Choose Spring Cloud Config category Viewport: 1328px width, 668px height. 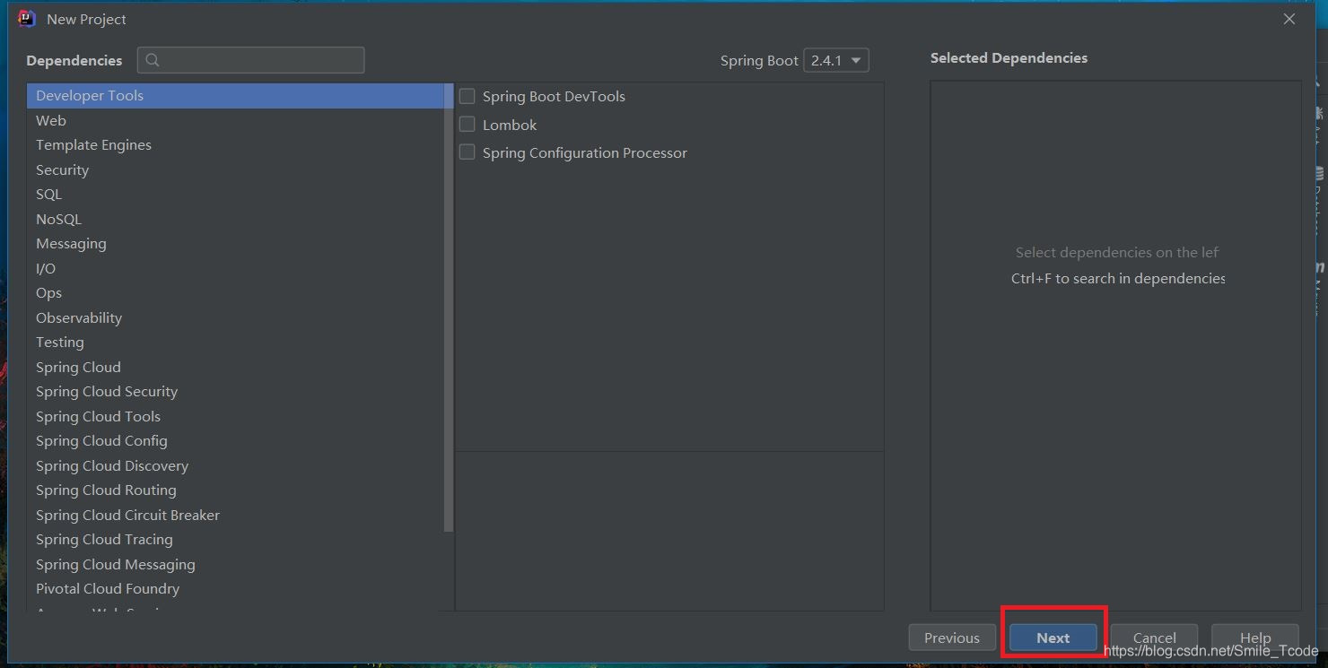(235, 441)
